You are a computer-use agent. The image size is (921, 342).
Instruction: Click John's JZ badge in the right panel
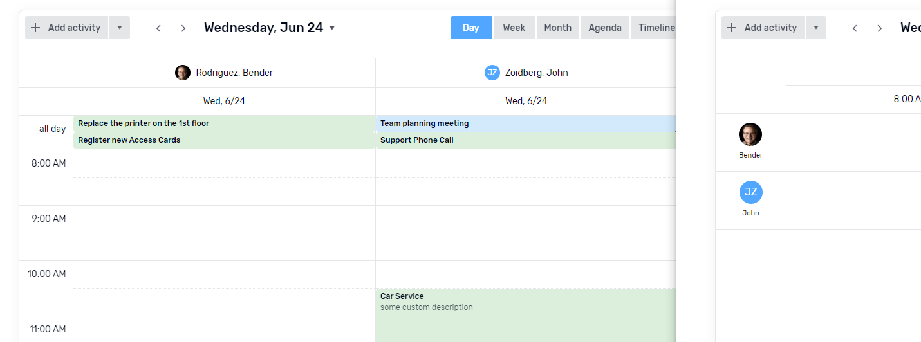pyautogui.click(x=750, y=192)
